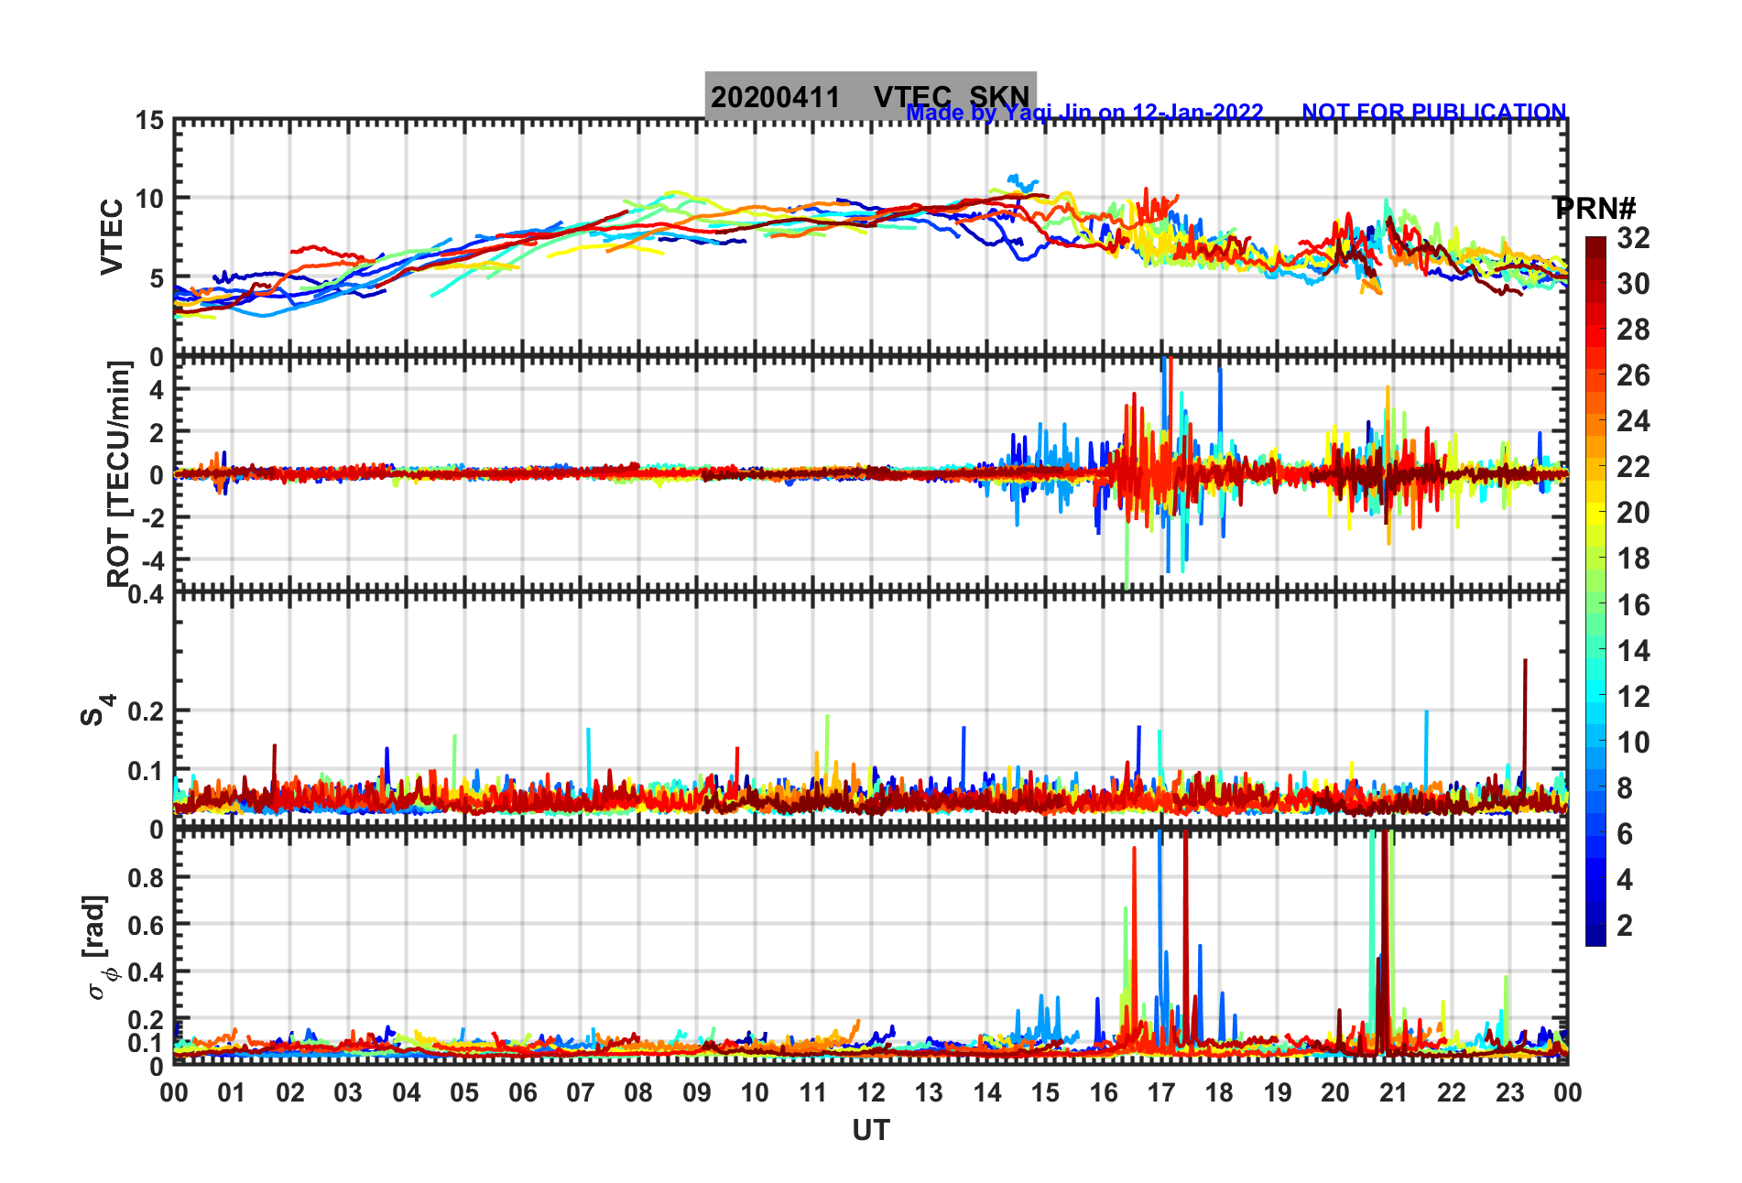Click colorbar tick label 2
This screenshot has height=1183, width=1742.
[1625, 926]
